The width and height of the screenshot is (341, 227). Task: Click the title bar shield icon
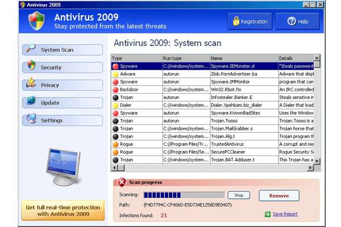23,5
